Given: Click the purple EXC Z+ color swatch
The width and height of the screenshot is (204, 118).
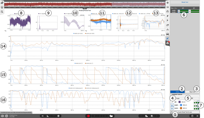Looking at the screenshot, I should point(180,102).
